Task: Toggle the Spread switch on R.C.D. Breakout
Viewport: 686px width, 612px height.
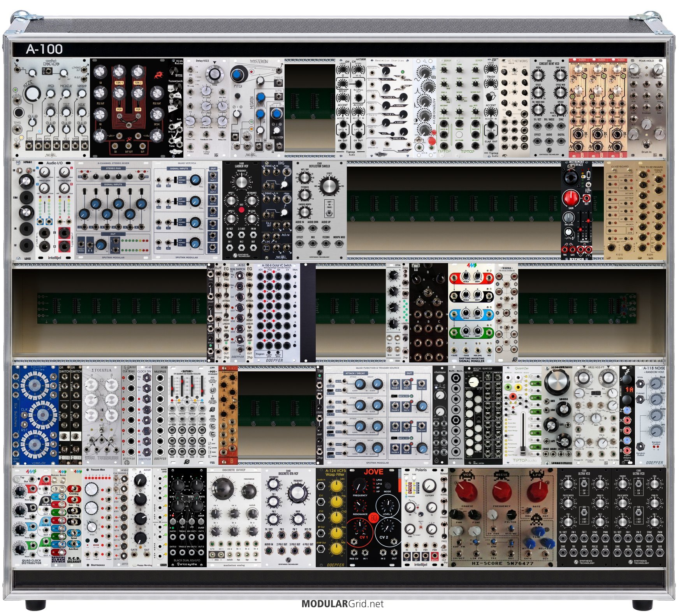Action: [74, 534]
